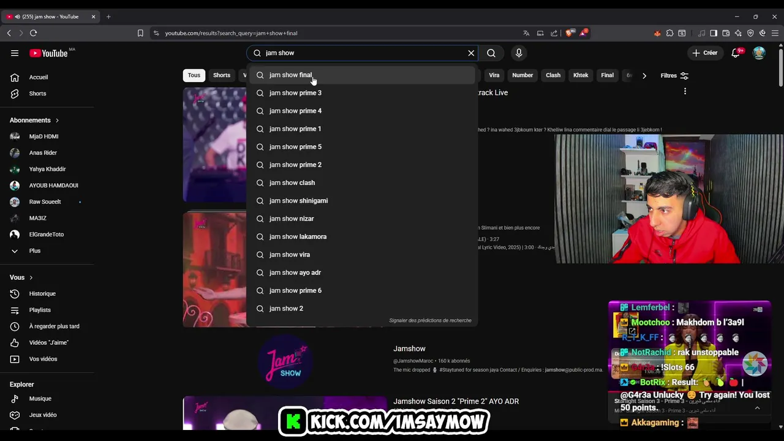Open the Brave Shields lion icon
The width and height of the screenshot is (784, 441).
pyautogui.click(x=569, y=33)
